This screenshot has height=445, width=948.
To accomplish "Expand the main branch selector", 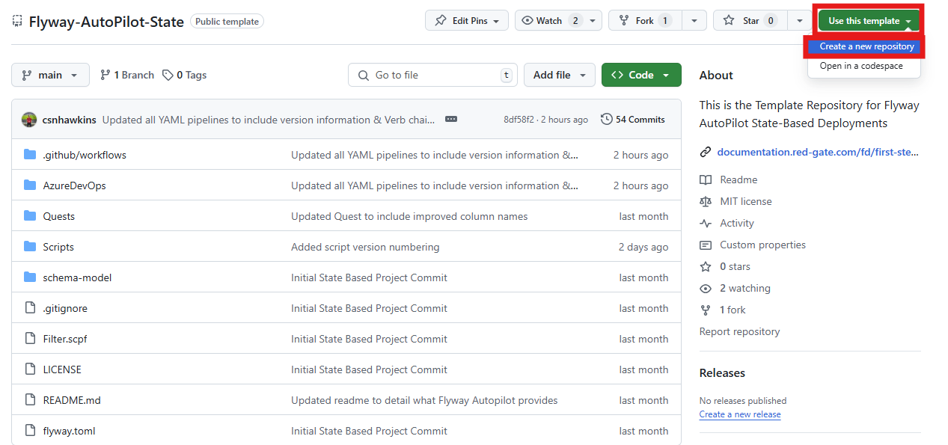I will 50,75.
